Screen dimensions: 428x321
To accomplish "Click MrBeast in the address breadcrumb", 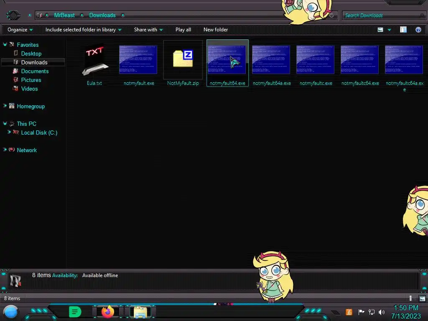I will (64, 15).
